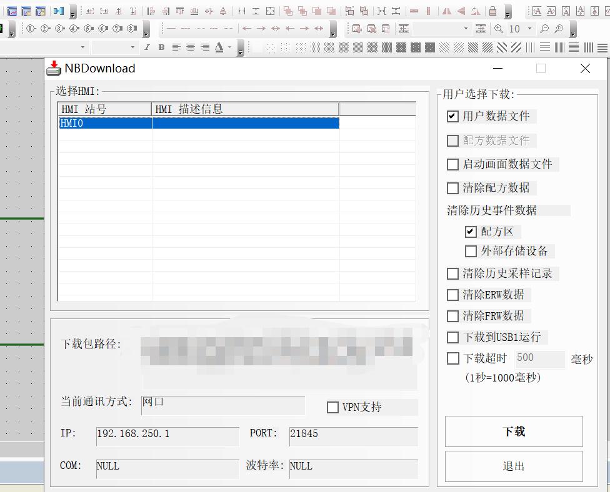Screen dimensions: 610x492
Task: Uncheck the 用户数据文件 checkbox
Action: pyautogui.click(x=452, y=116)
